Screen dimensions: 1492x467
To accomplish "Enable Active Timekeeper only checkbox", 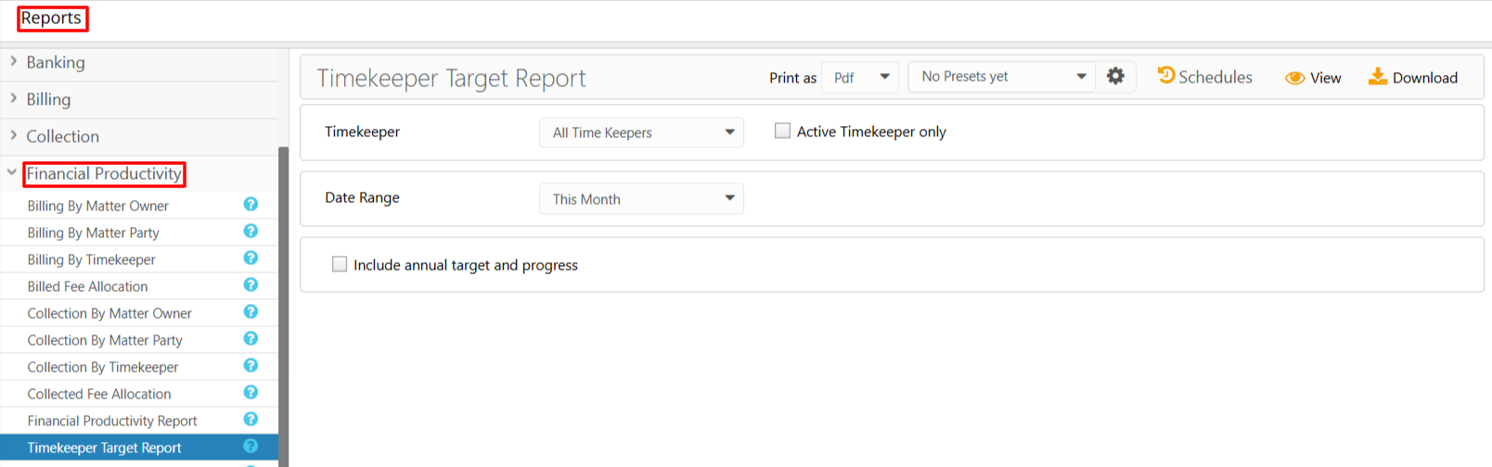I will point(783,131).
